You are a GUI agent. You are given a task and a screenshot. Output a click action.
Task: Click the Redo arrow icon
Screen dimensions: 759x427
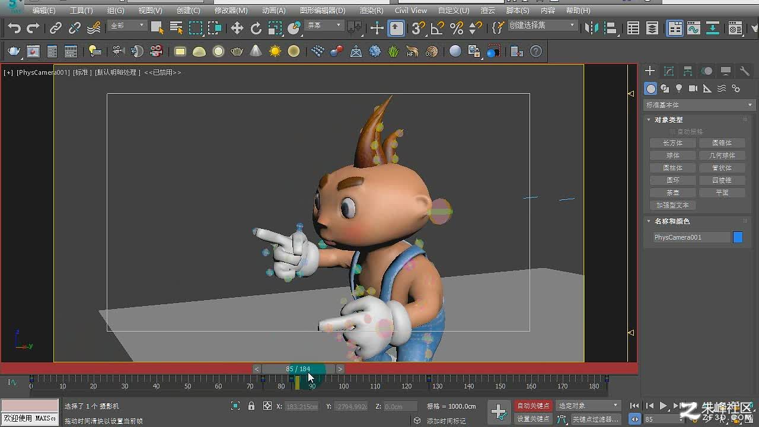(33, 28)
